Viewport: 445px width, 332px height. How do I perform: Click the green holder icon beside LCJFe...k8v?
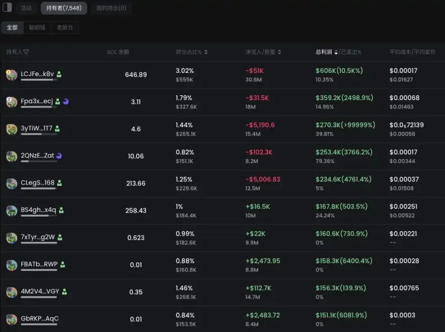tap(59, 74)
